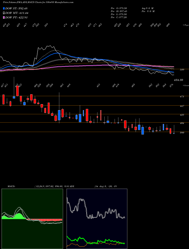Click the 389 label beside candlestick chart
189x249 pixels.
(182, 132)
